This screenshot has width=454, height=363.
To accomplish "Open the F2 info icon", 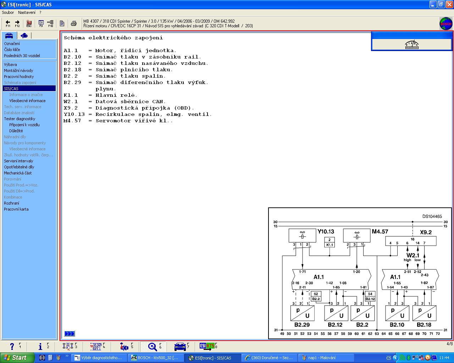I will coord(41,346).
